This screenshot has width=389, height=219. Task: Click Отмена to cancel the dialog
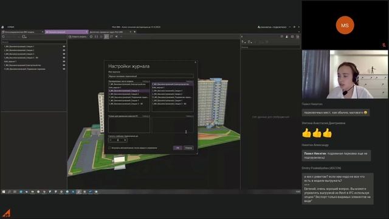[x=188, y=148]
